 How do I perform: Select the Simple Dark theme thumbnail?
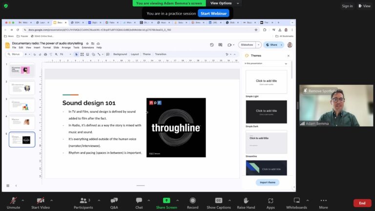pyautogui.click(x=267, y=112)
